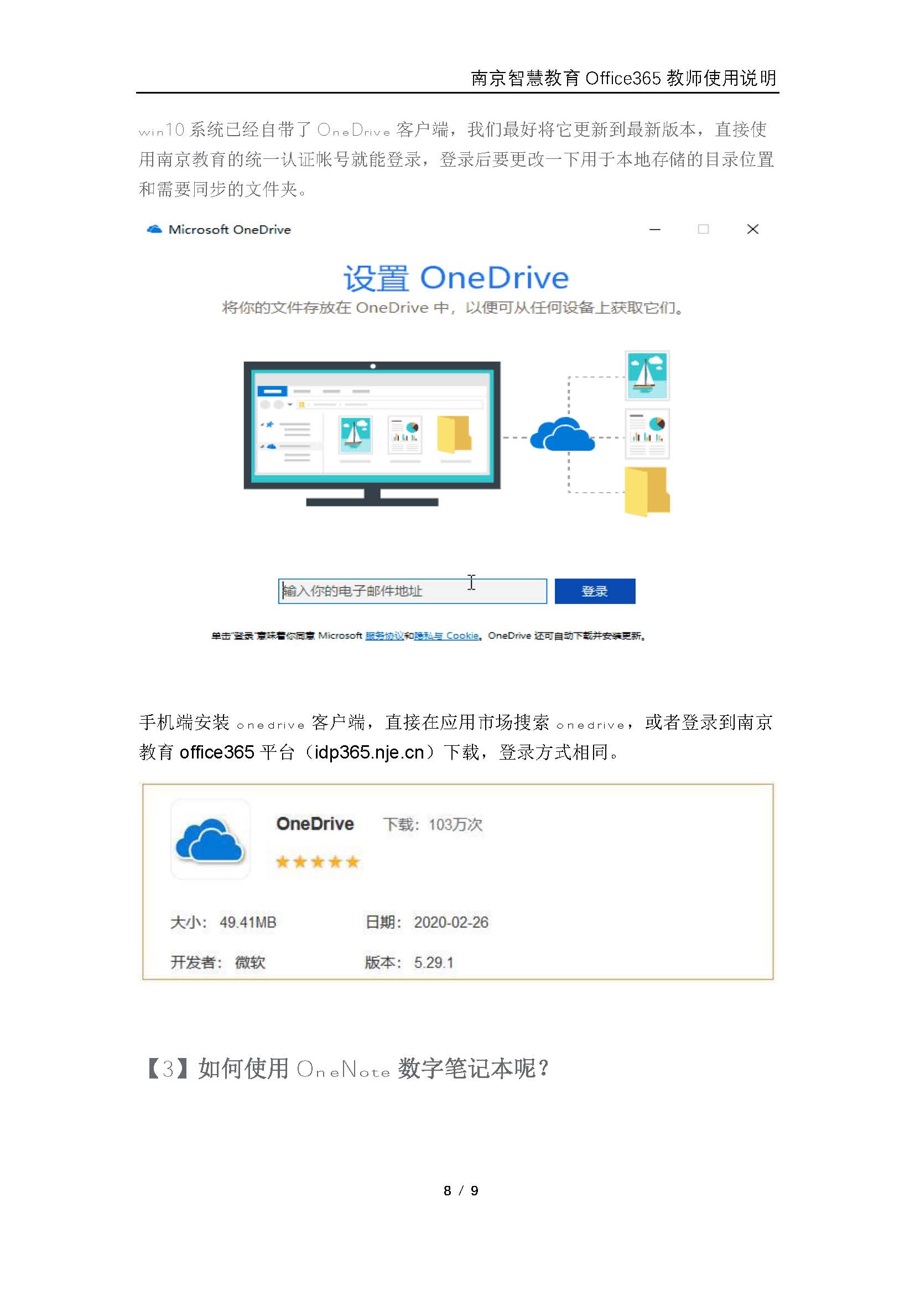Viewport: 915px width, 1295px height.
Task: Click the chart document inside the monitor
Action: pyautogui.click(x=405, y=435)
